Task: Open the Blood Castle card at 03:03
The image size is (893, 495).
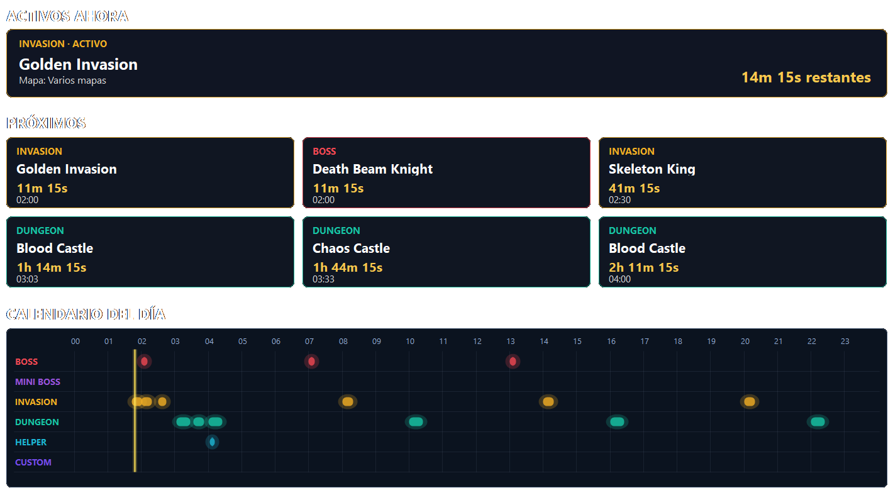Action: pyautogui.click(x=150, y=252)
